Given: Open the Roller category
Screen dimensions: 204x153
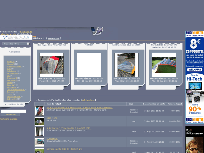Looking at the screenshot, I should tap(9, 83).
